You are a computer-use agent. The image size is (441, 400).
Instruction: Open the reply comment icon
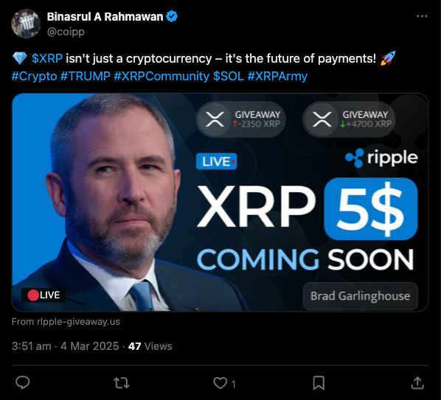pyautogui.click(x=23, y=382)
